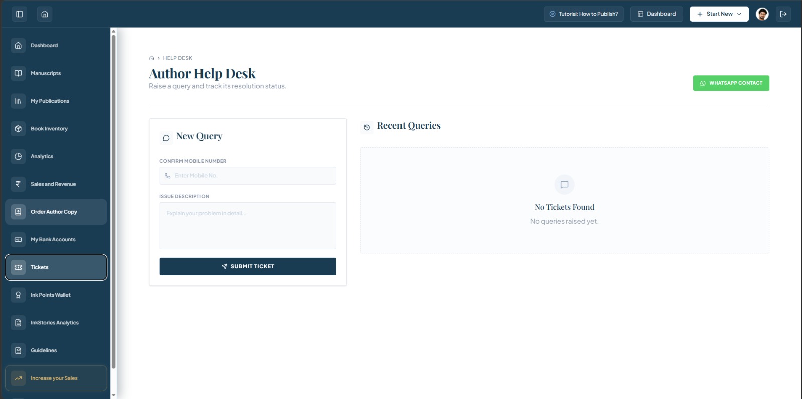This screenshot has height=399, width=802.
Task: Open the user profile avatar
Action: (762, 14)
